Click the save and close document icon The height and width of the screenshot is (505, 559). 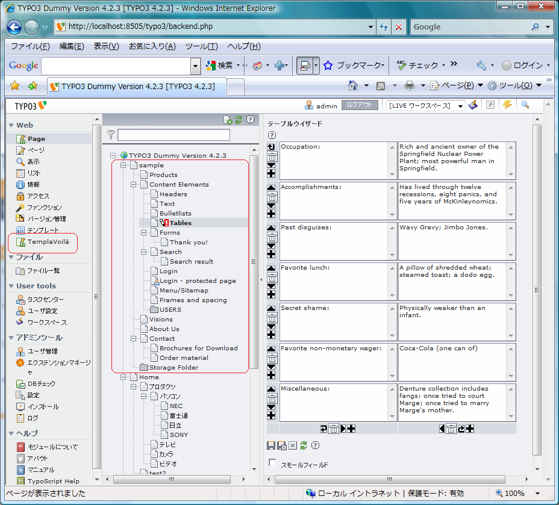282,445
